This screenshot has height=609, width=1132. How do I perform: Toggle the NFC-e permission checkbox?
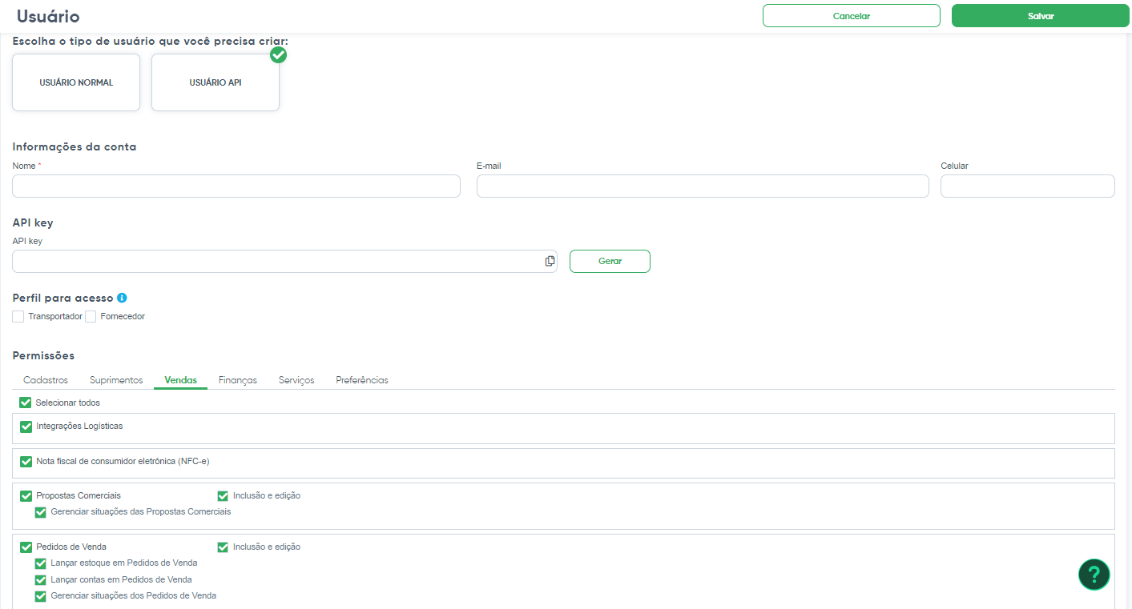(x=26, y=462)
